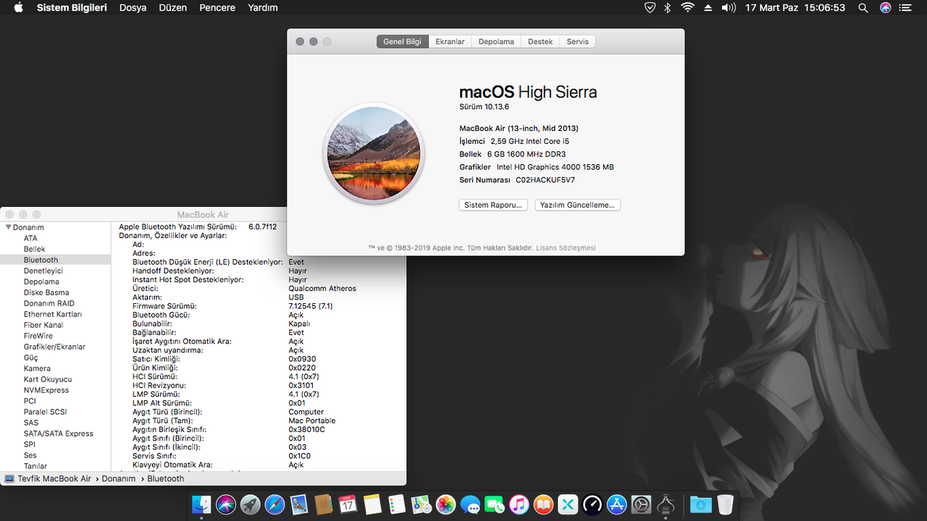Select the Genel Bilgi tab

[x=403, y=41]
